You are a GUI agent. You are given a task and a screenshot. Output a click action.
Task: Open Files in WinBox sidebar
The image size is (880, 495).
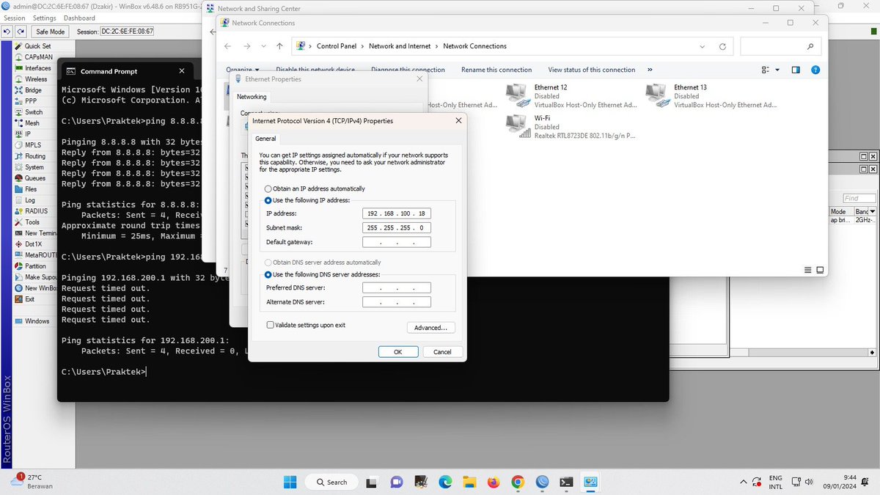click(x=30, y=189)
